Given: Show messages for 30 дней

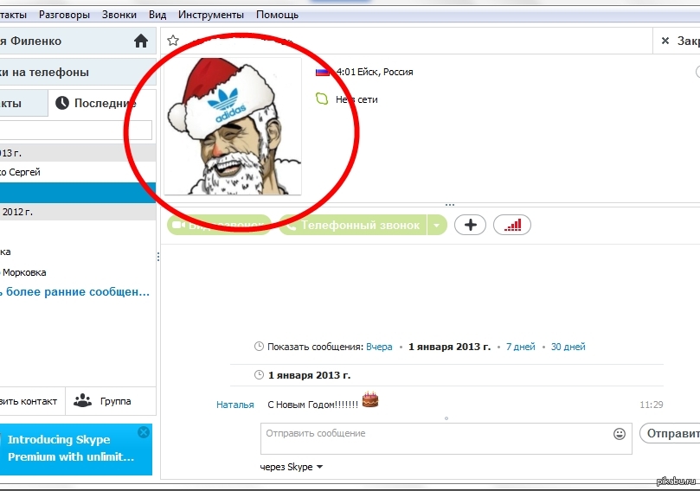Looking at the screenshot, I should [568, 347].
